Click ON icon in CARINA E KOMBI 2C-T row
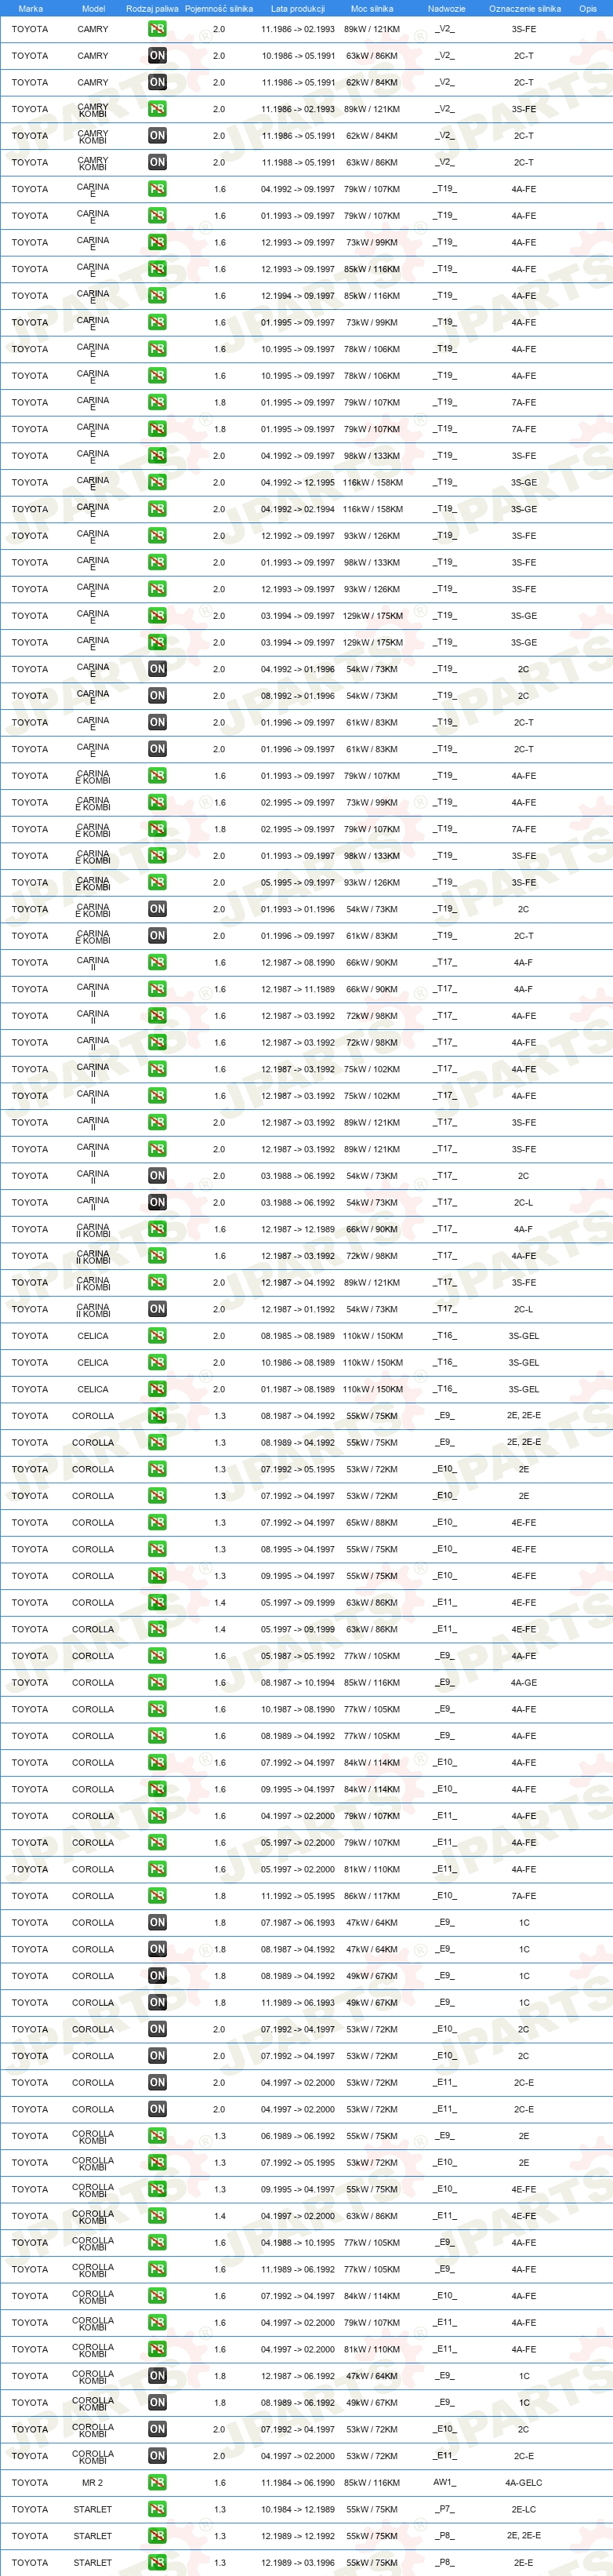This screenshot has width=613, height=2576. point(157,936)
